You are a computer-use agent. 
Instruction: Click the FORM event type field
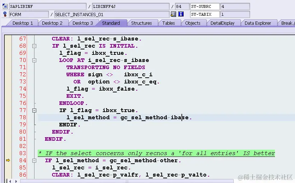pyautogui.click(x=29, y=14)
